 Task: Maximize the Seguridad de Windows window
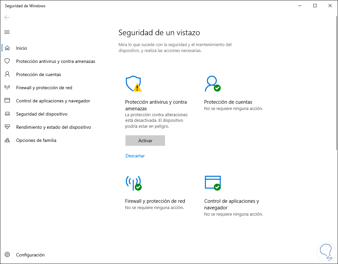[315, 6]
